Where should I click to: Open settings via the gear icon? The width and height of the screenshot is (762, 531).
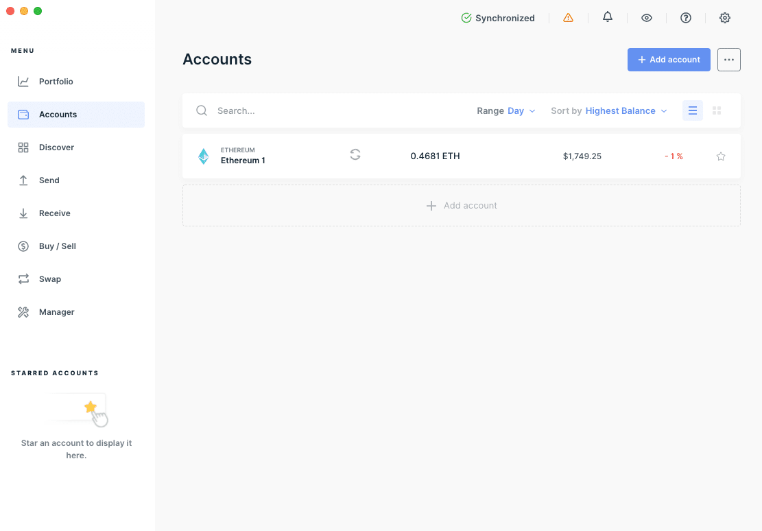725,18
